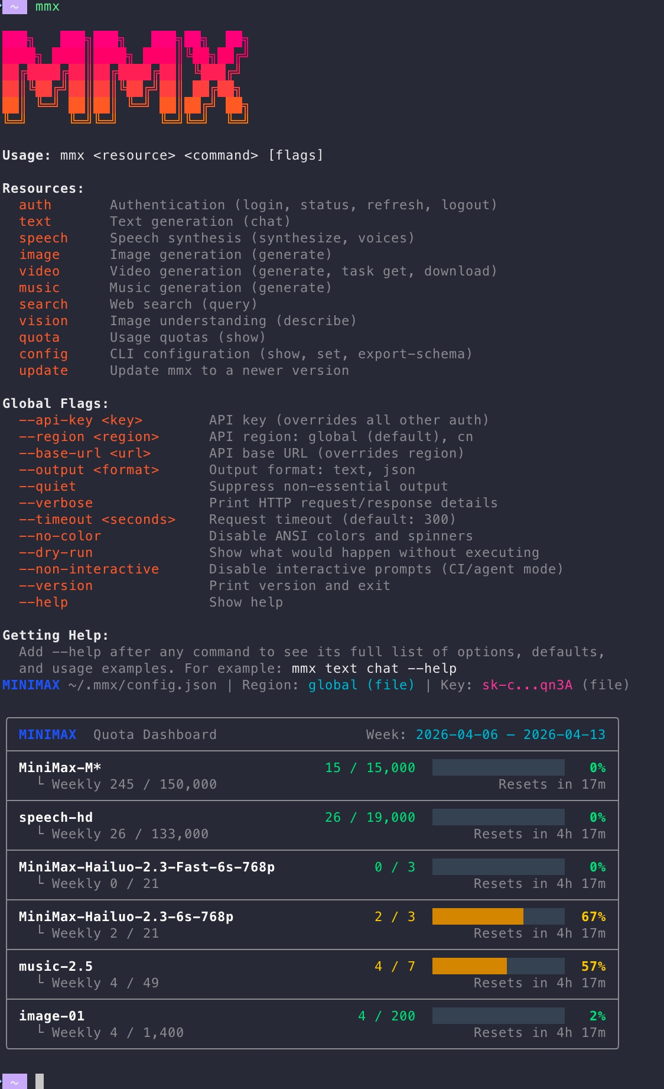Click the 'quota' resource entry
The height and width of the screenshot is (1089, 664).
[39, 337]
